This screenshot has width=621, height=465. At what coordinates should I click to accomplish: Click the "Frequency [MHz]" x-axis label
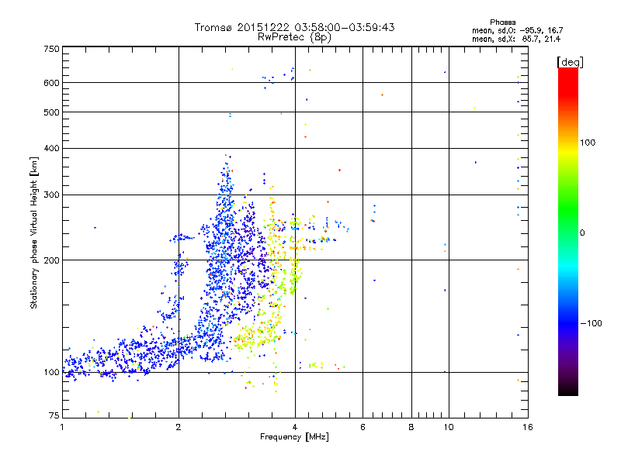click(x=294, y=437)
